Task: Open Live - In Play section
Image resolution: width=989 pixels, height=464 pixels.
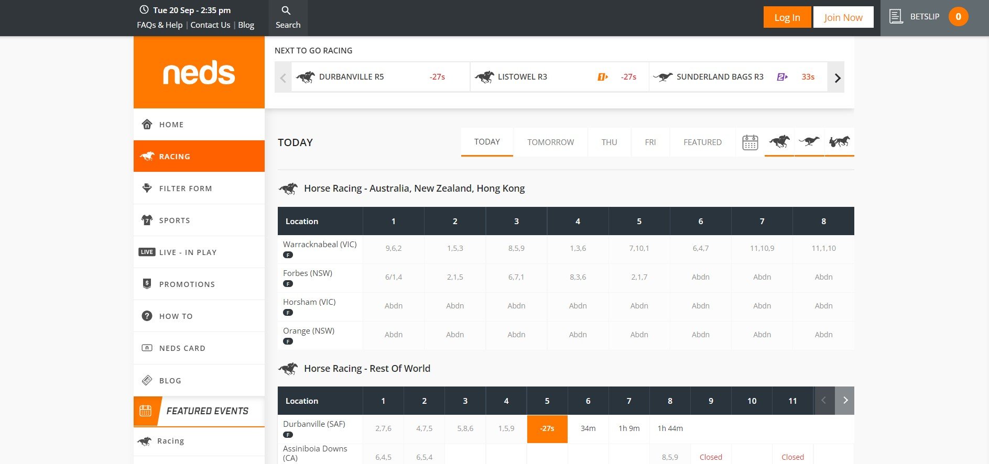Action: click(199, 252)
